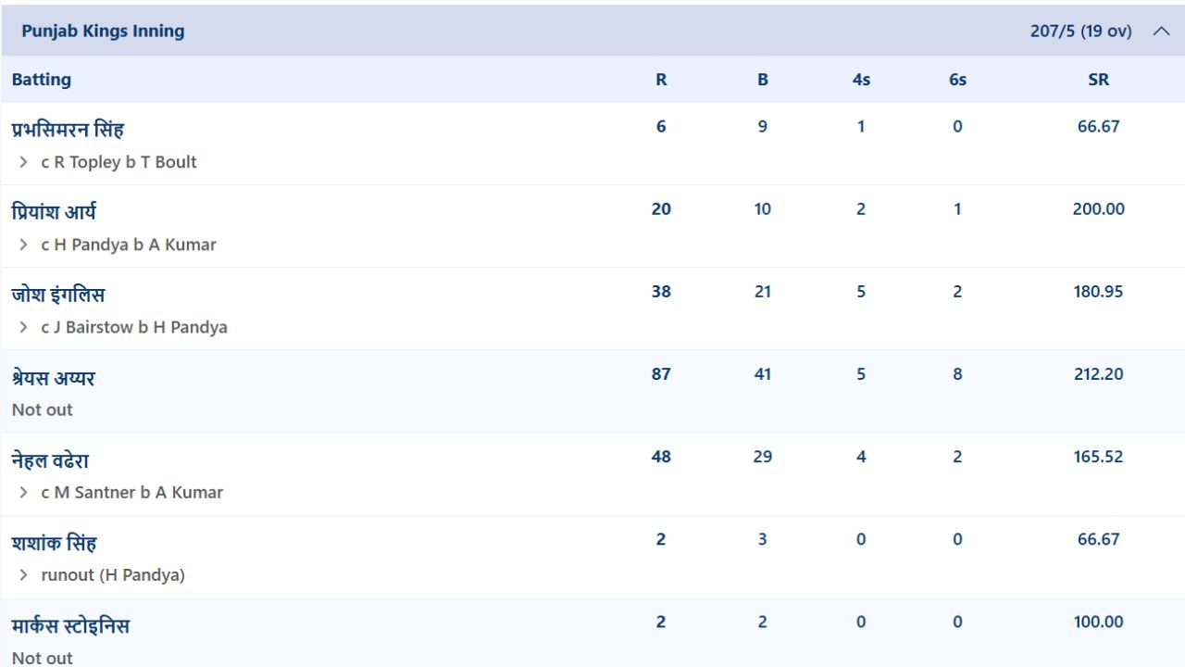Open शशांक सिंह player link
This screenshot has width=1185, height=667.
point(54,543)
